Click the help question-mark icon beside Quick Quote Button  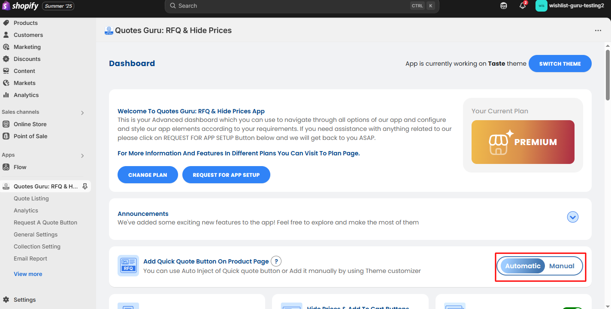276,261
